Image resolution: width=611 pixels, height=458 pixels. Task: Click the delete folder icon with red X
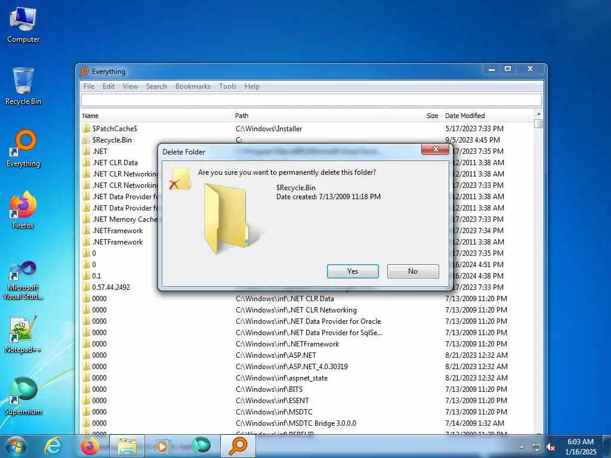[x=180, y=179]
